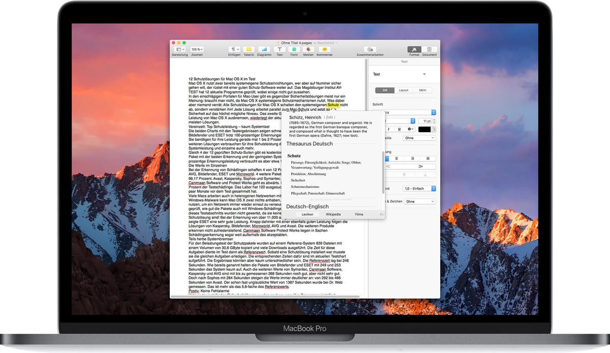Click the 11 pt font size field
610x353 pixels.
pyautogui.click(x=425, y=121)
